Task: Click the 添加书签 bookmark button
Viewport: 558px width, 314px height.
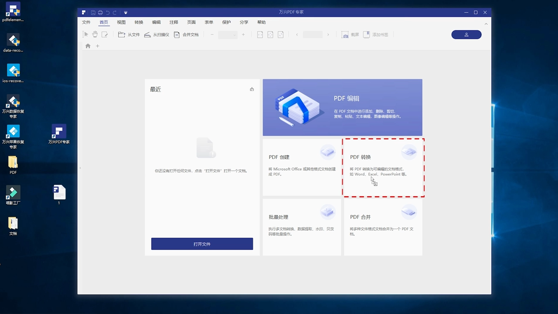Action: (x=375, y=34)
